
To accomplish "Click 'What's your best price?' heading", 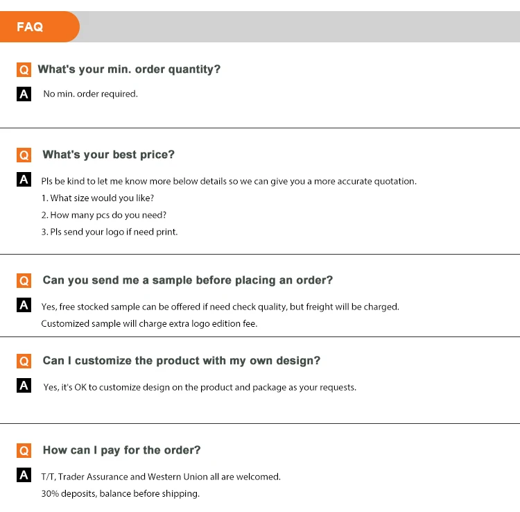I will (x=108, y=155).
